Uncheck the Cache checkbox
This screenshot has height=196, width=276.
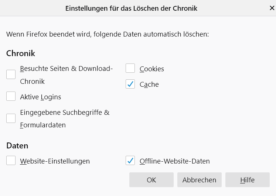[130, 84]
